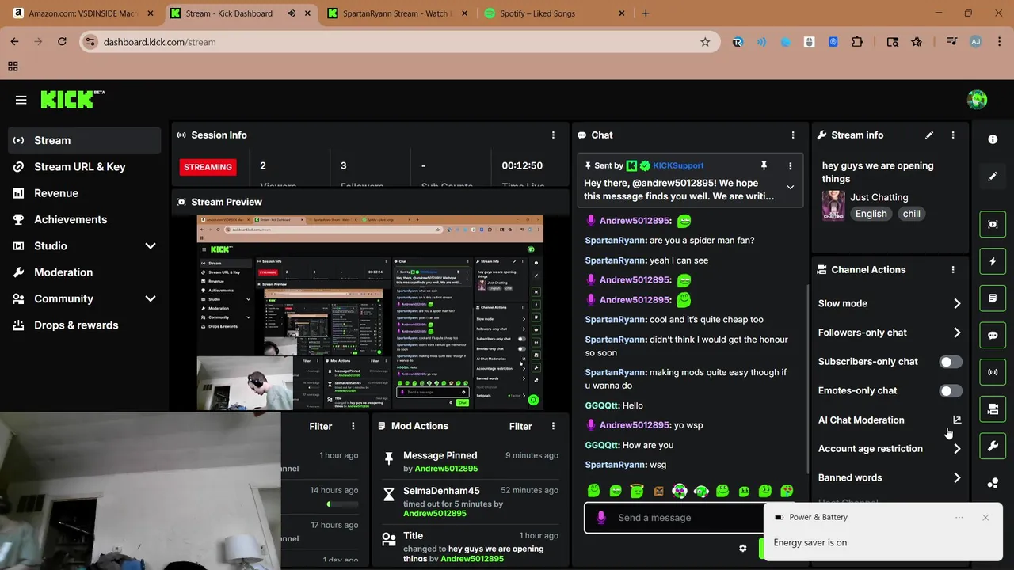Click the chill tag in Stream info
The width and height of the screenshot is (1014, 570).
(912, 214)
